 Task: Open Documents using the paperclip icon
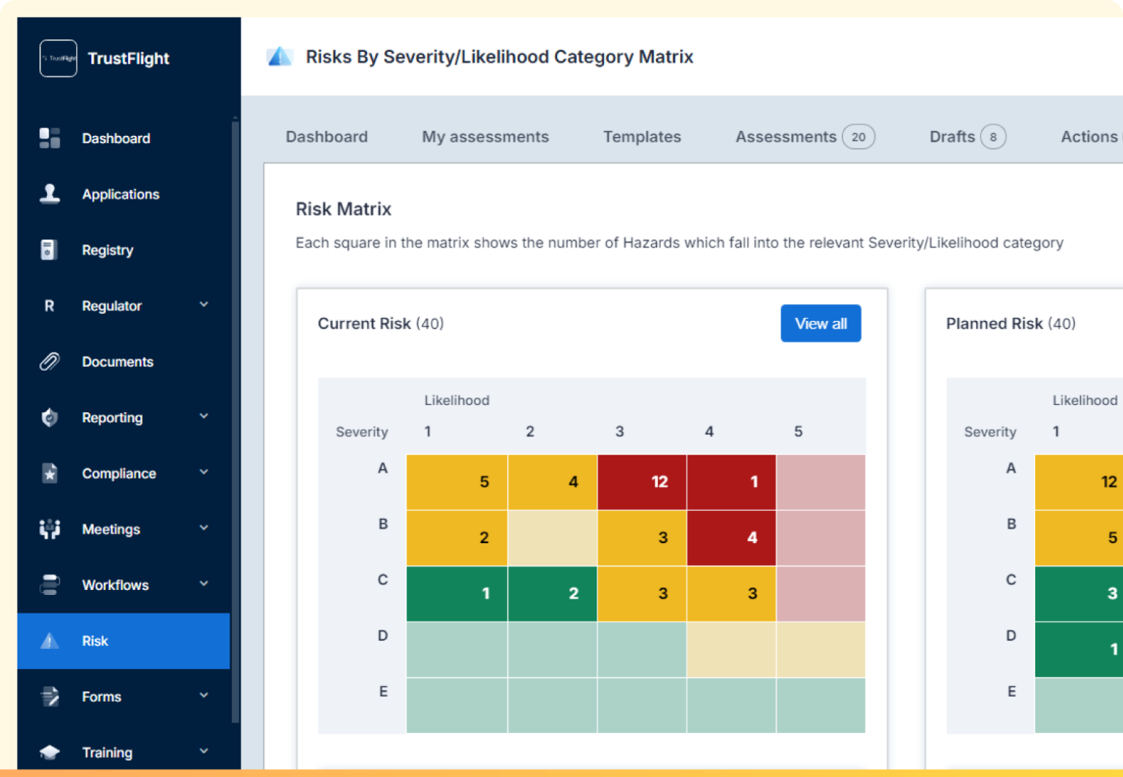coord(49,361)
